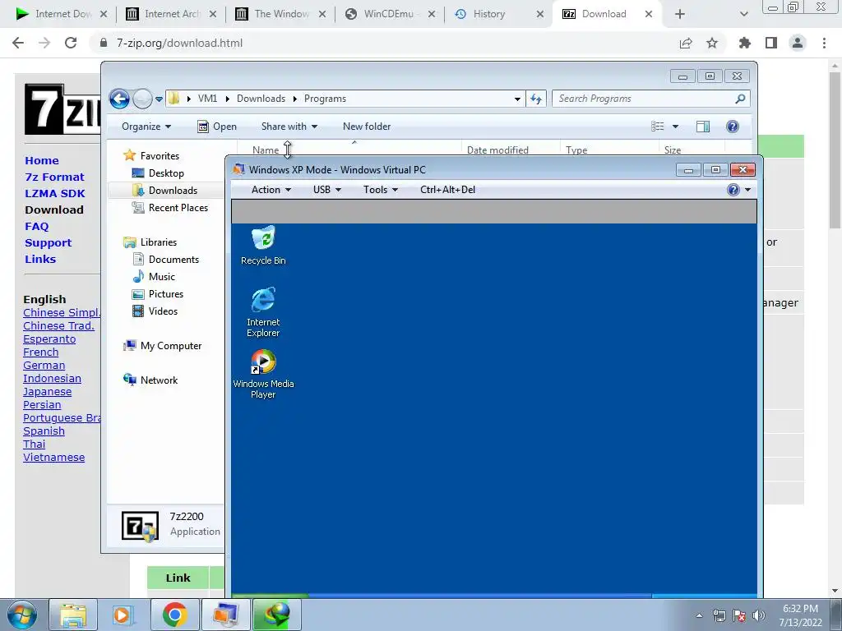Refresh the Programs folder view
Image resolution: width=842 pixels, height=631 pixels.
(x=536, y=99)
